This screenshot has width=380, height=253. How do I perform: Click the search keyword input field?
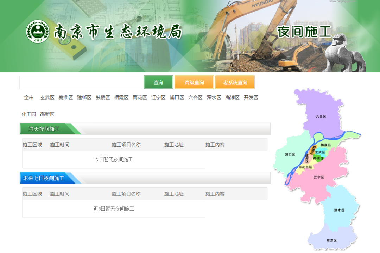click(81, 82)
